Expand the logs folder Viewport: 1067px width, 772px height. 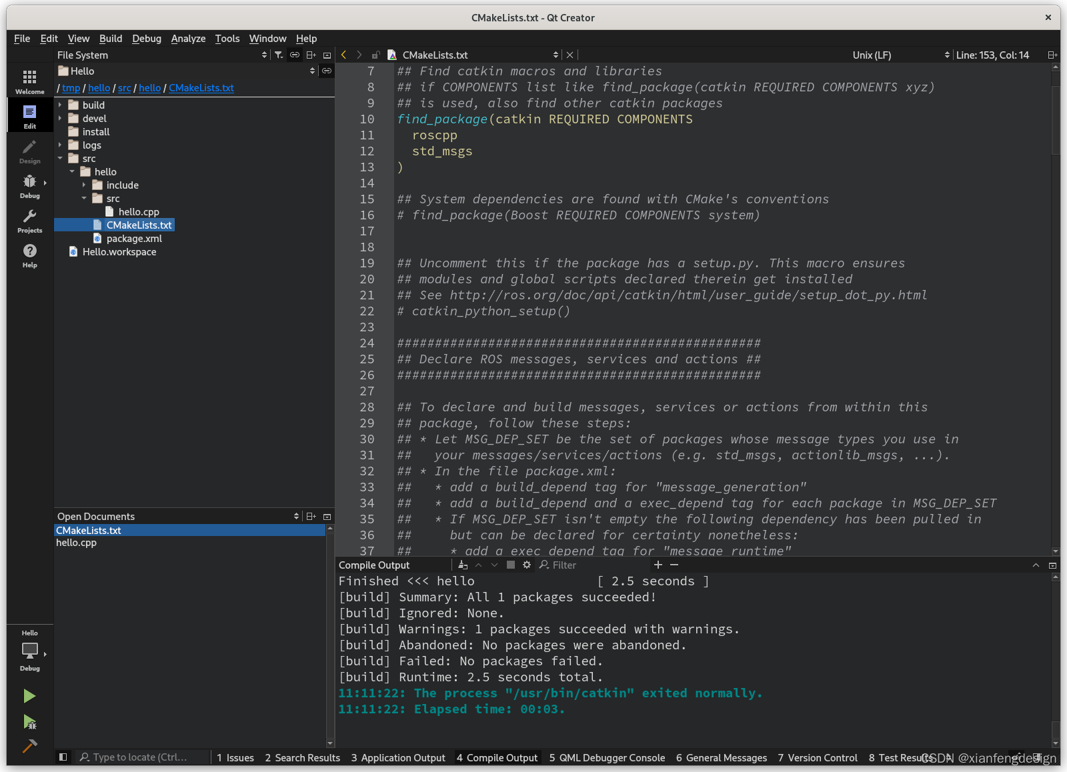pyautogui.click(x=60, y=145)
